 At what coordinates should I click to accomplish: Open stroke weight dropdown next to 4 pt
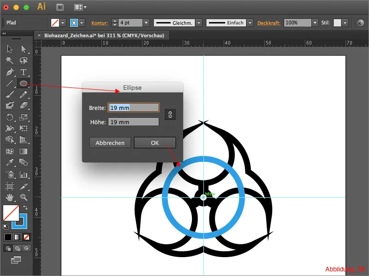click(146, 23)
